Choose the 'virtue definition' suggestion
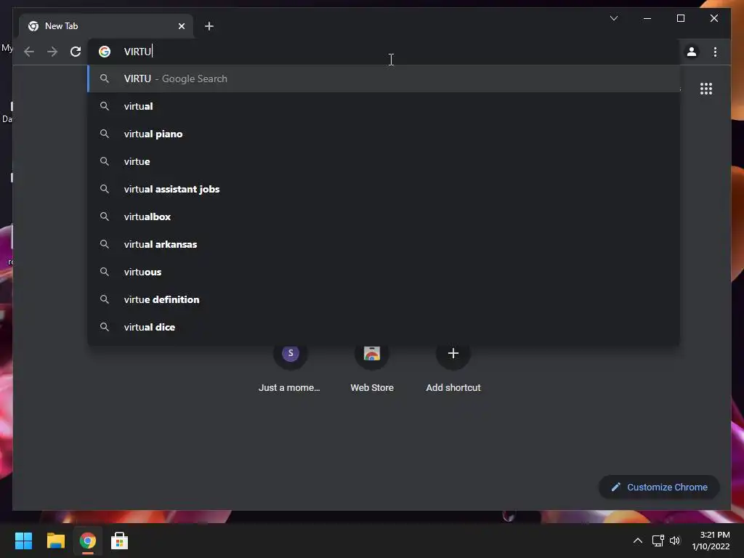Screen dimensions: 744x558 [384, 299]
